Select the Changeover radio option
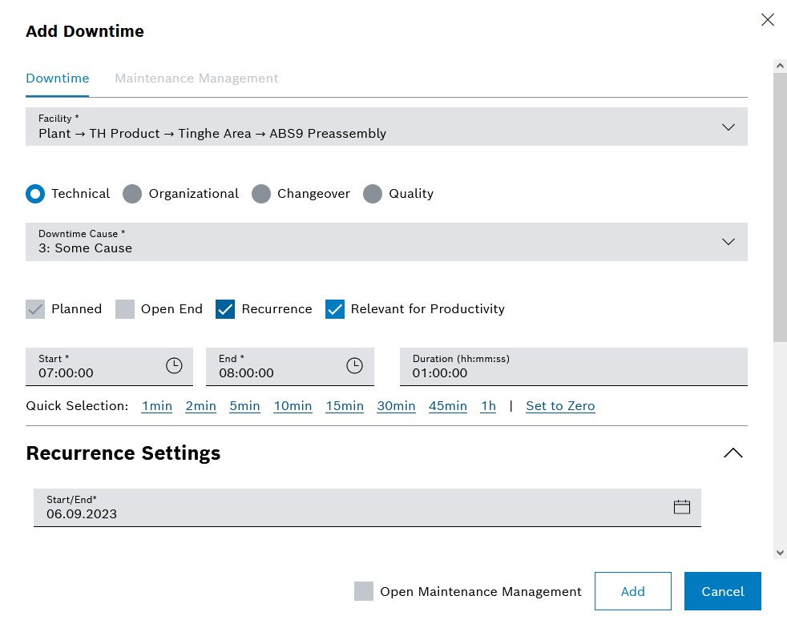Screen dimensions: 787x636 [261, 194]
